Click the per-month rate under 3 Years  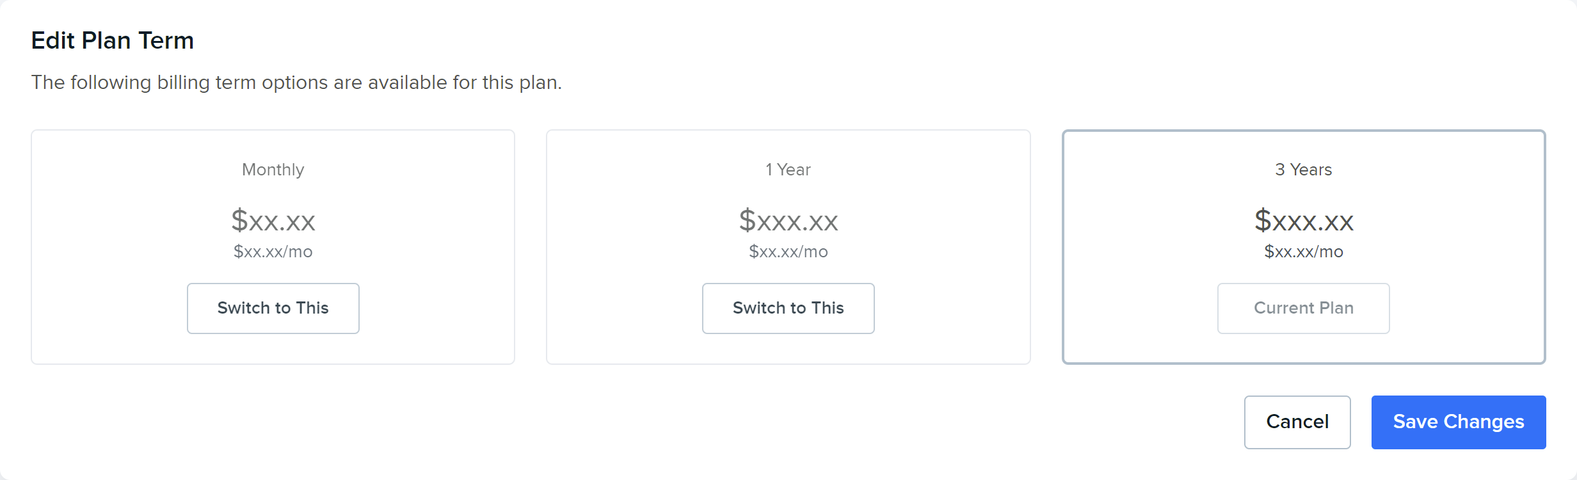pyautogui.click(x=1304, y=252)
